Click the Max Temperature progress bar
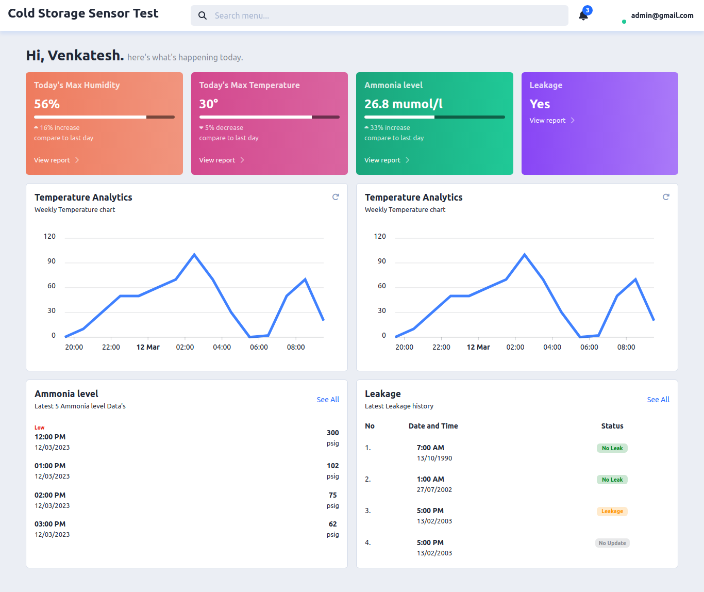 click(x=270, y=117)
